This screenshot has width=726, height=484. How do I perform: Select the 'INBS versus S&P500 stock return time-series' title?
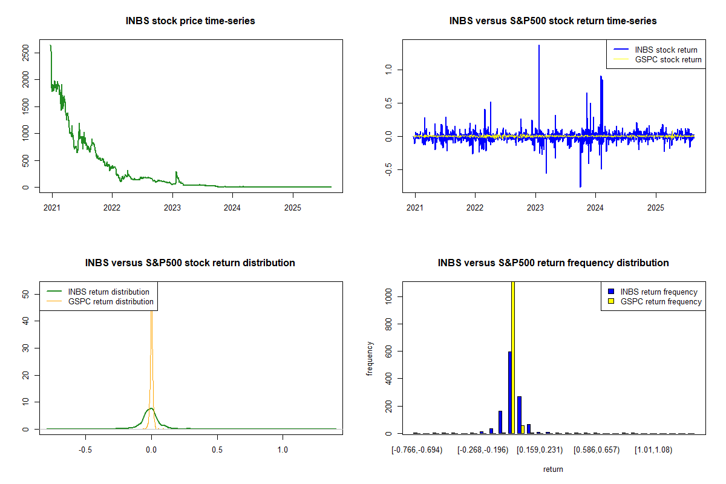coord(553,21)
